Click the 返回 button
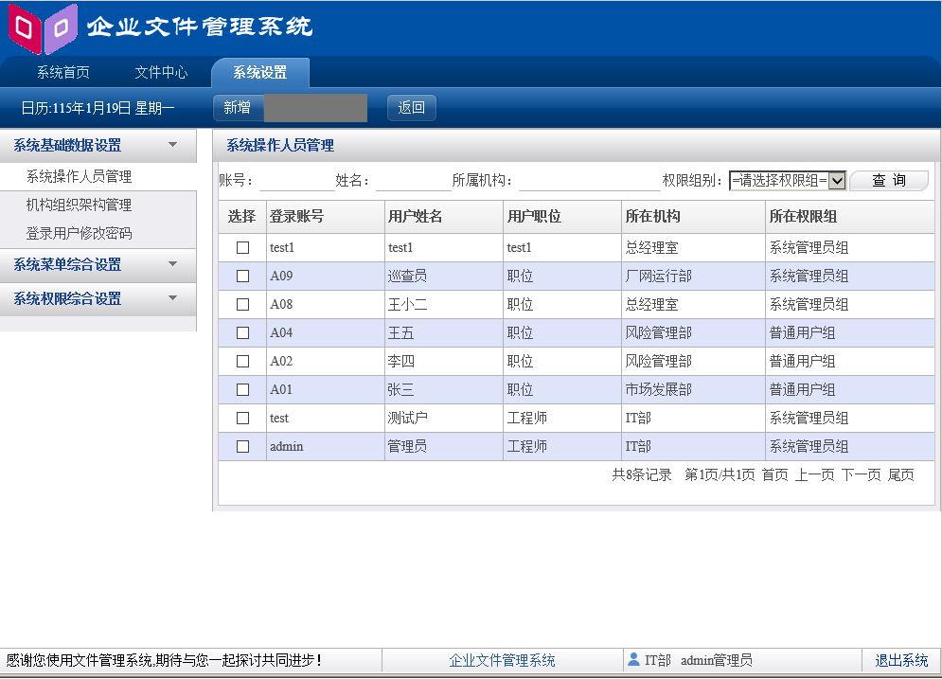This screenshot has height=679, width=942. pos(412,108)
